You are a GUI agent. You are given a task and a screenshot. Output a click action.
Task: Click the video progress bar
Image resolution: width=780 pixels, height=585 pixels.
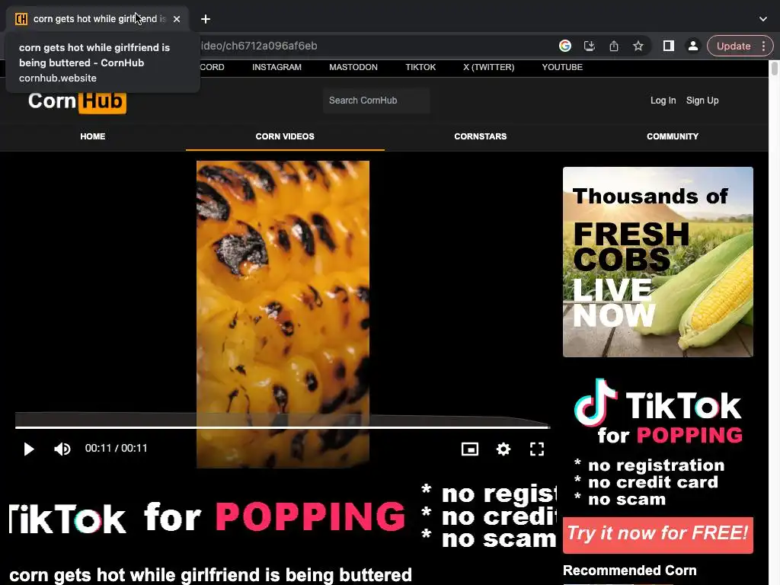pyautogui.click(x=282, y=427)
